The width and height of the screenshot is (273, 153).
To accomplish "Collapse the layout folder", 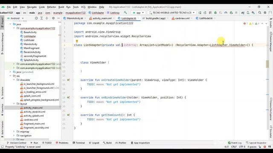I will pos(14,104).
